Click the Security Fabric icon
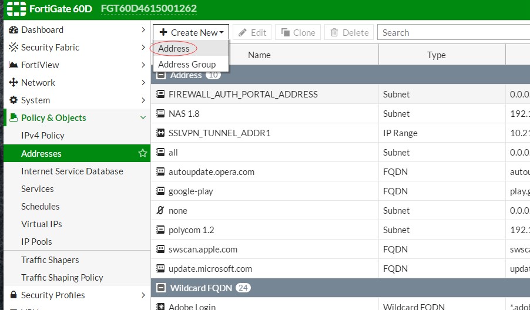Viewport: 530px width, 310px height. click(14, 48)
